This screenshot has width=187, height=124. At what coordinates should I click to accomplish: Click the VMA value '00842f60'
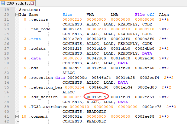pyautogui.click(x=96, y=68)
